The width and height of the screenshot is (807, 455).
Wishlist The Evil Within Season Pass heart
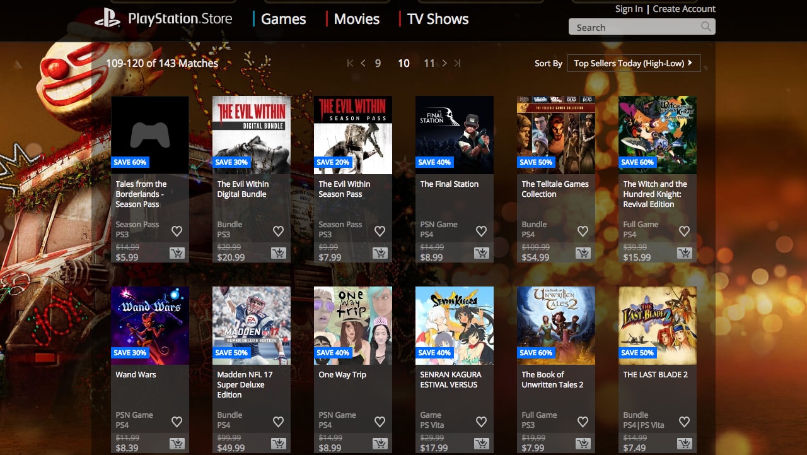click(380, 232)
